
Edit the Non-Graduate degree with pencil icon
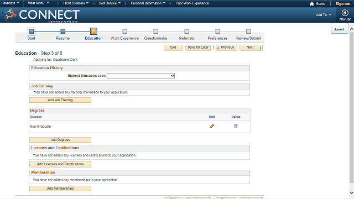coord(211,127)
